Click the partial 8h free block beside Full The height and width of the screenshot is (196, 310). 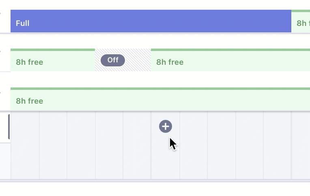[x=301, y=23]
